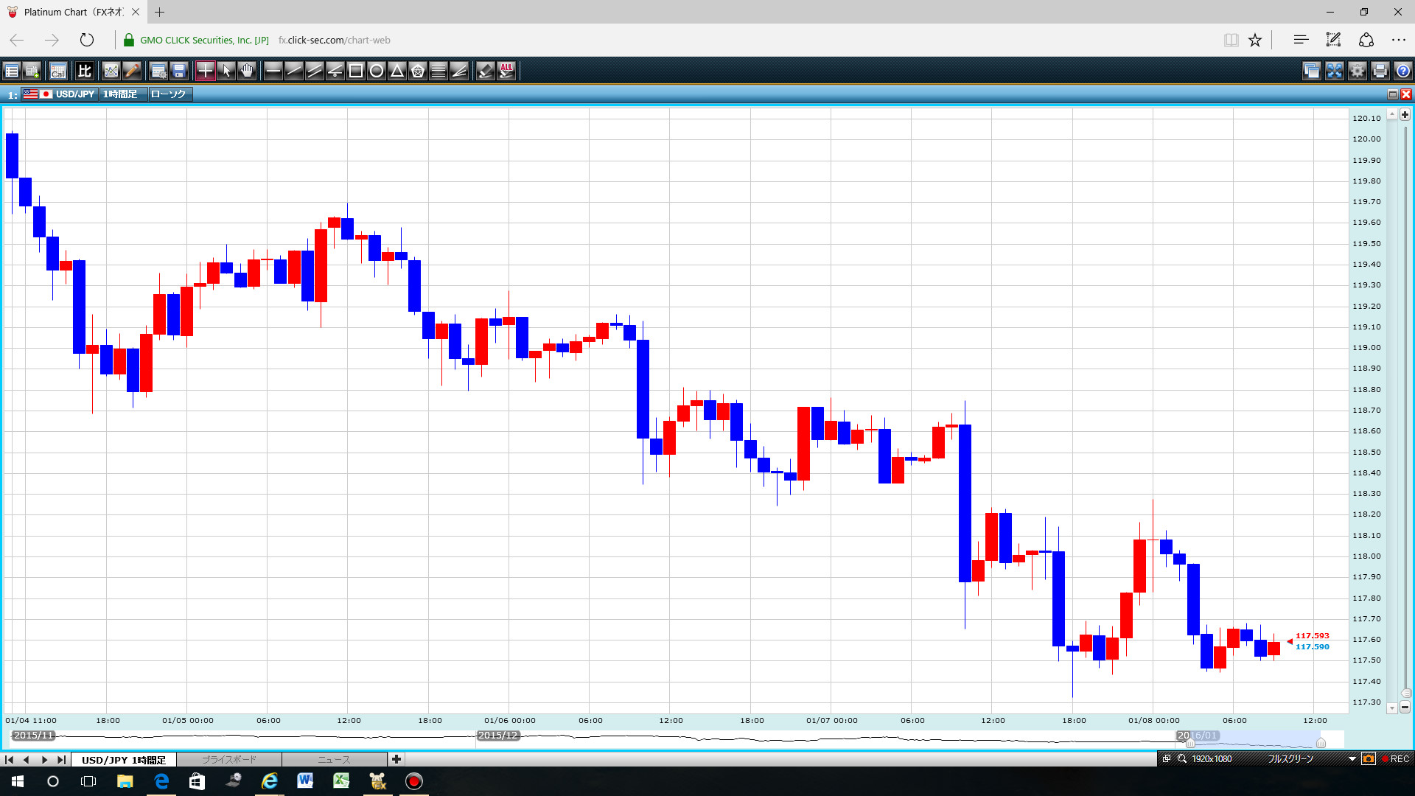Viewport: 1415px width, 796px height.
Task: Select the horizontal line drawing tool
Action: (273, 71)
